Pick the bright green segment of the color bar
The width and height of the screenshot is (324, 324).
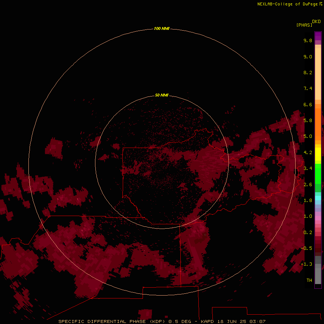(318, 174)
